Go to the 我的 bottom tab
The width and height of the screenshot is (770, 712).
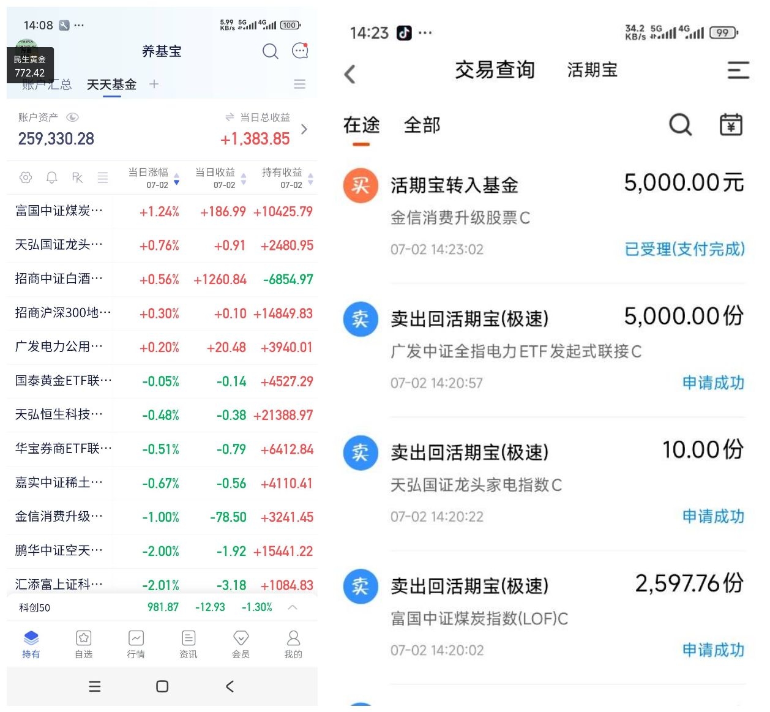pos(293,644)
